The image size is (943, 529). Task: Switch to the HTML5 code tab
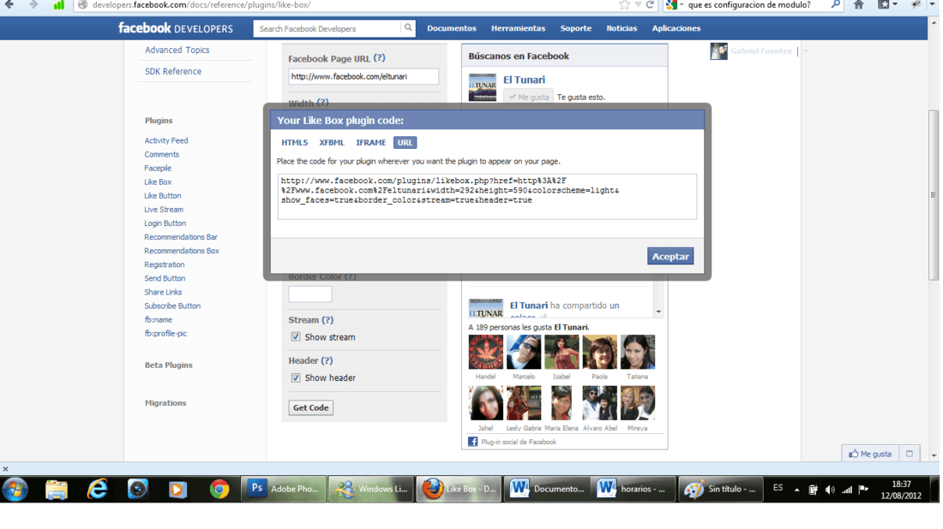pos(294,142)
